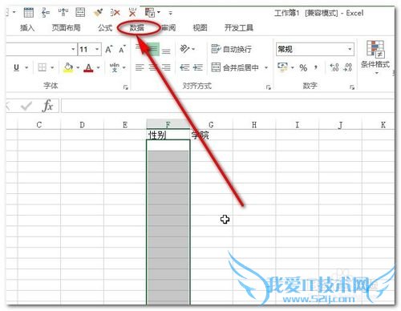The width and height of the screenshot is (401, 311).
Task: Open the font color dropdown arrow
Action: (99, 67)
